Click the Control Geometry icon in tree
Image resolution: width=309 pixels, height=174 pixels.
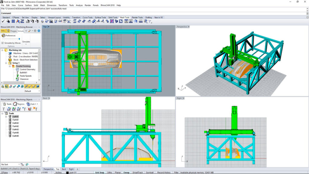[18, 69]
